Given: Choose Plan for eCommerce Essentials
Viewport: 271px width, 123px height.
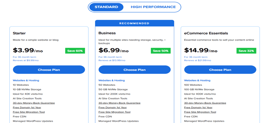Looking at the screenshot, I should [220, 70].
